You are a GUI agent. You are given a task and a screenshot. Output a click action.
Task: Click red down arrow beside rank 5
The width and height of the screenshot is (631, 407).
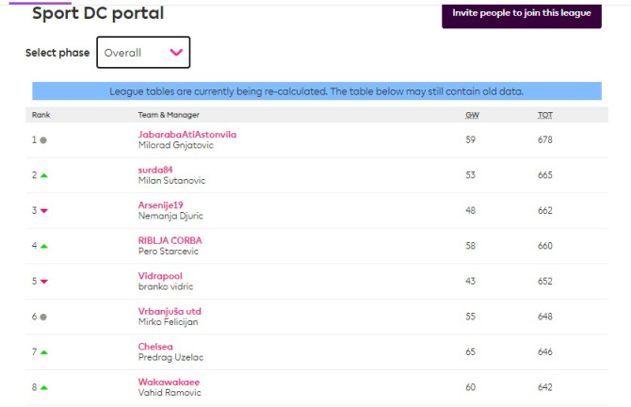43,282
